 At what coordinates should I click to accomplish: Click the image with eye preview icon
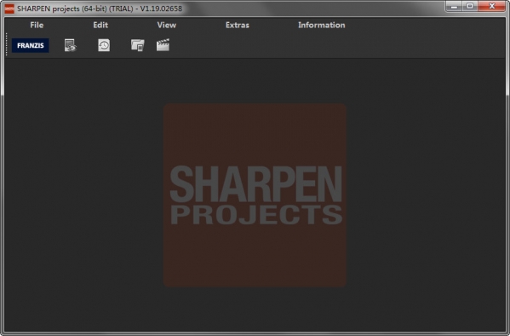pyautogui.click(x=71, y=45)
